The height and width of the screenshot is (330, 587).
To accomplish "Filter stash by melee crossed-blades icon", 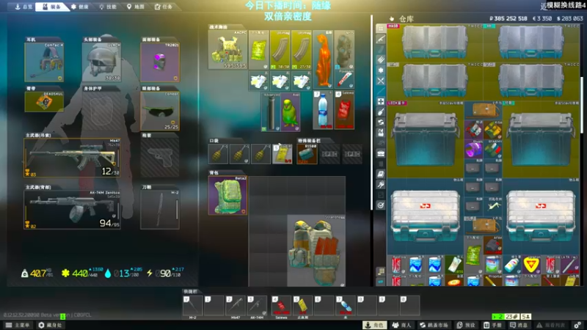I will point(381,81).
